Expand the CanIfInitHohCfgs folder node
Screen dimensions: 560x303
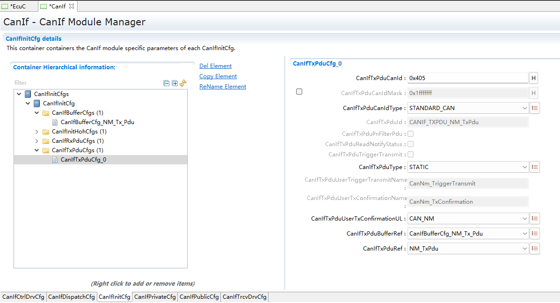coord(37,132)
